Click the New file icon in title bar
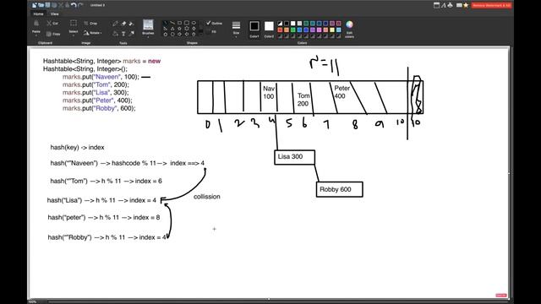The height and width of the screenshot is (304, 541). (x=34, y=5)
